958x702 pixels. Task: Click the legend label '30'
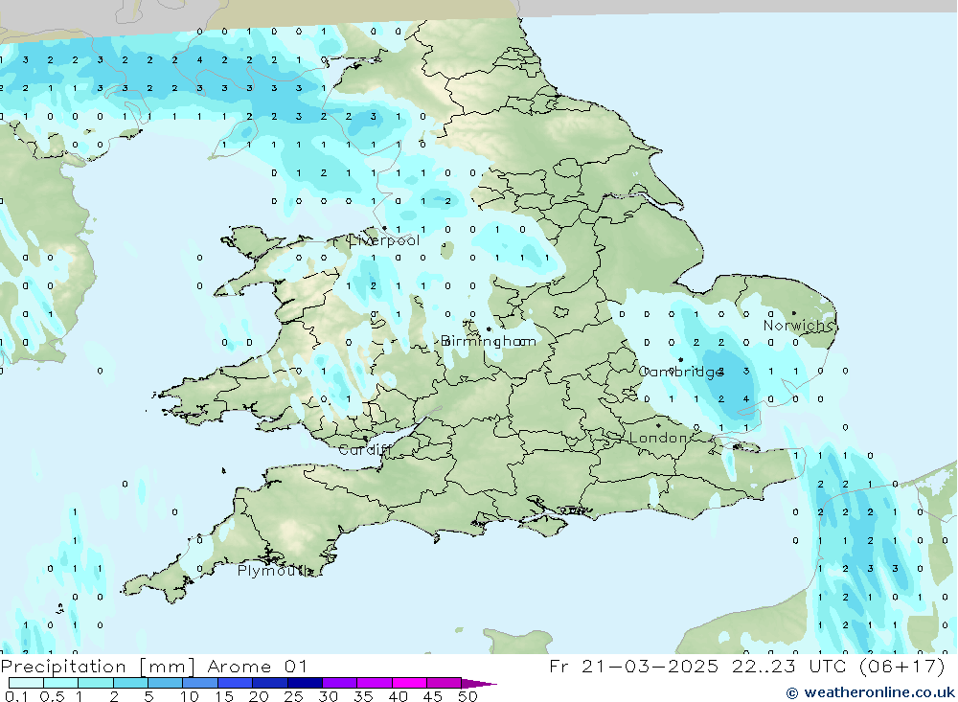click(x=329, y=696)
